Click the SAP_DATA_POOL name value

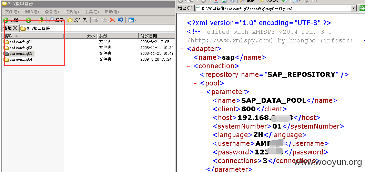274,101
